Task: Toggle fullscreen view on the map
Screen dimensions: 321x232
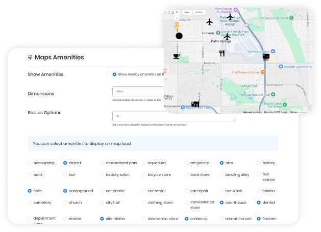Action: coord(169,12)
